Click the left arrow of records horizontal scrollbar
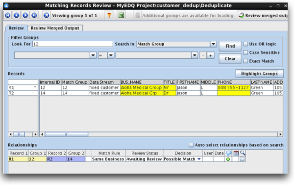Screen dimensions: 294x185 click(42, 134)
